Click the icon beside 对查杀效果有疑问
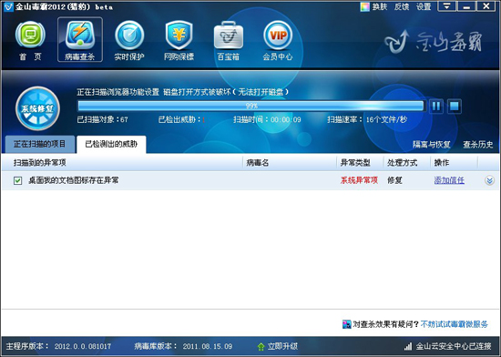The image size is (501, 357). click(346, 324)
